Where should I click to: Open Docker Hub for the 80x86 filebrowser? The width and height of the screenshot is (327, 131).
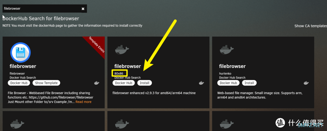[x=124, y=83]
